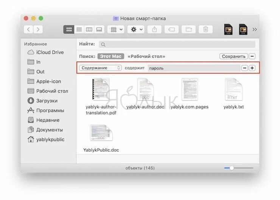
Task: Click the Edit Tags toolbar icon
Action: click(x=171, y=29)
